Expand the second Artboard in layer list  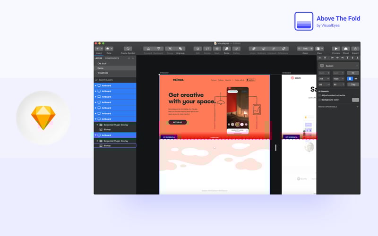coord(95,91)
